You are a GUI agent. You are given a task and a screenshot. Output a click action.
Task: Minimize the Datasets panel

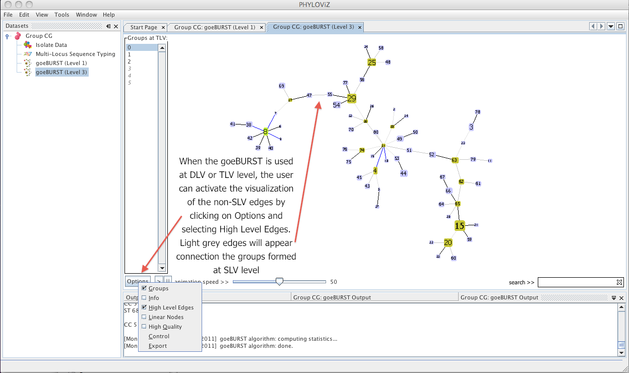tap(108, 26)
